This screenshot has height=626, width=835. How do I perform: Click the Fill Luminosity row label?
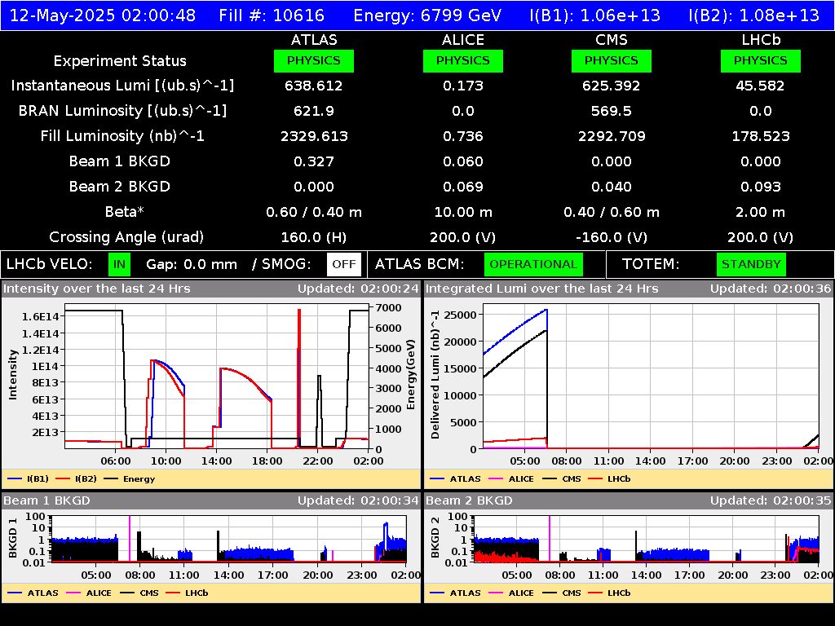[x=122, y=136]
